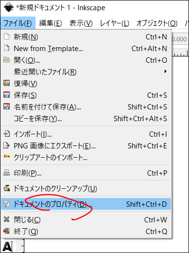
Task: Click the Ctrl+Alt+N shortcut text
Action: coord(149,49)
